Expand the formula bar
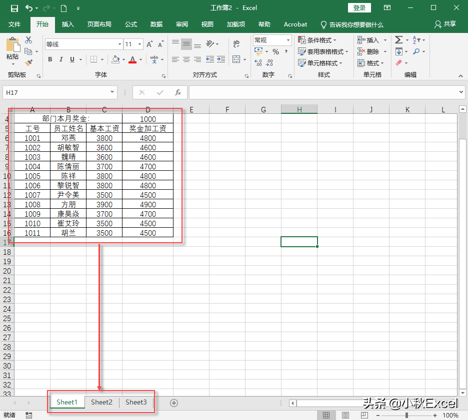 coord(461,92)
